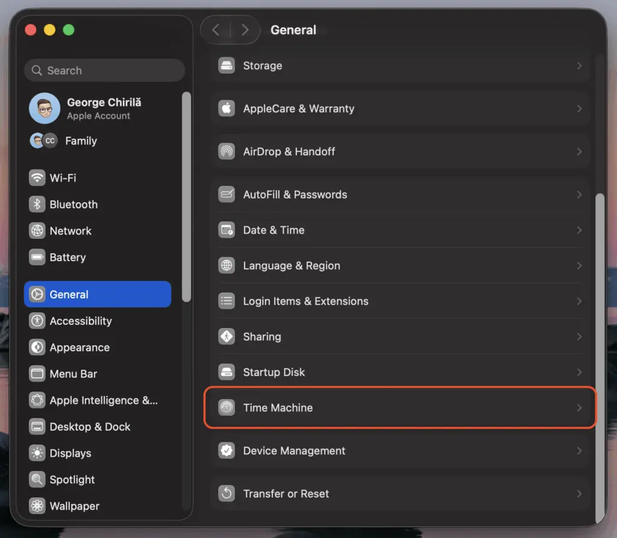Image resolution: width=617 pixels, height=538 pixels.
Task: Open George Chirilă Apple Account
Action: tap(102, 108)
